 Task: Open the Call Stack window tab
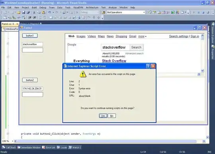[x=9, y=147]
